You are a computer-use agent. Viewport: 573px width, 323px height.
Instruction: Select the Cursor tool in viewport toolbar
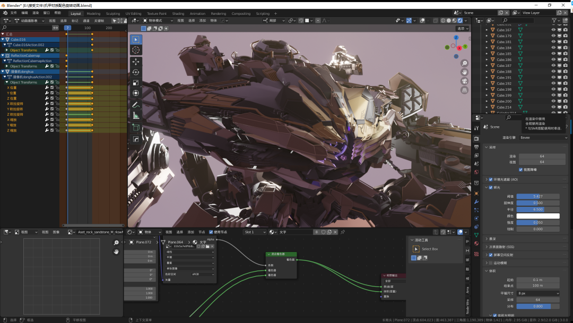tap(136, 50)
